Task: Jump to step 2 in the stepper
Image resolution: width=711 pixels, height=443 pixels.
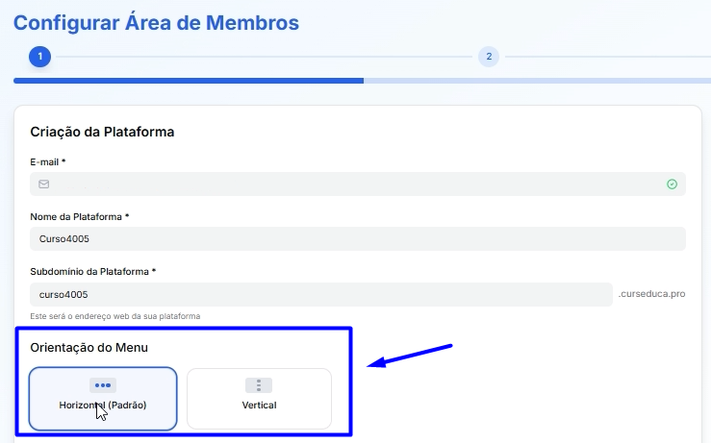Action: (489, 57)
